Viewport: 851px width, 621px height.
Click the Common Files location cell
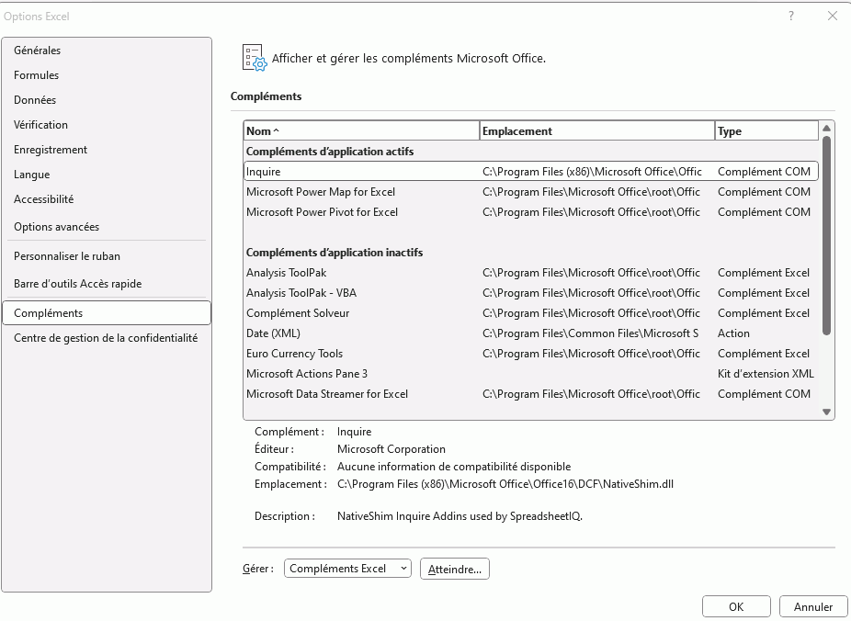[591, 333]
